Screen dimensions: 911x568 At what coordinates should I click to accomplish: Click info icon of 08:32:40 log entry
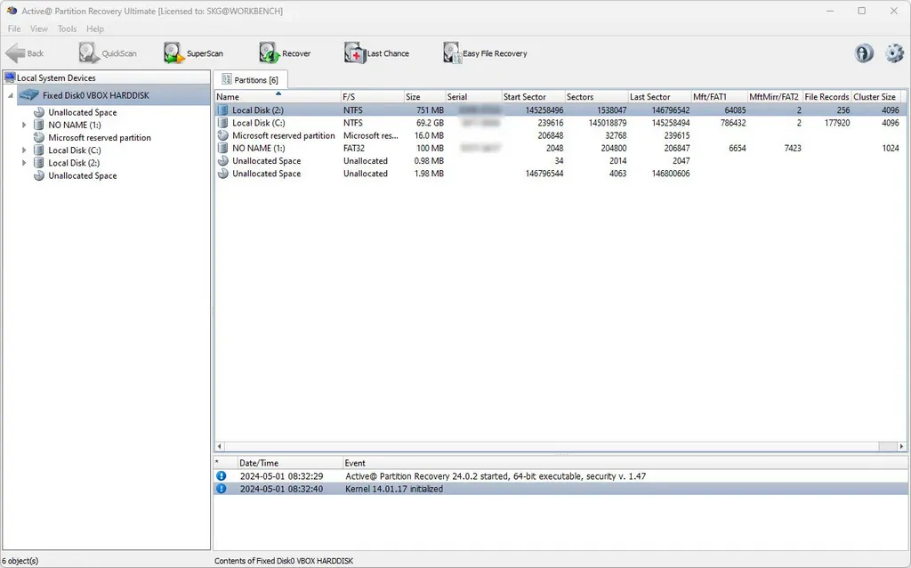pos(222,489)
